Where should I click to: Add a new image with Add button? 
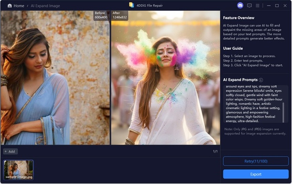(x=10, y=151)
